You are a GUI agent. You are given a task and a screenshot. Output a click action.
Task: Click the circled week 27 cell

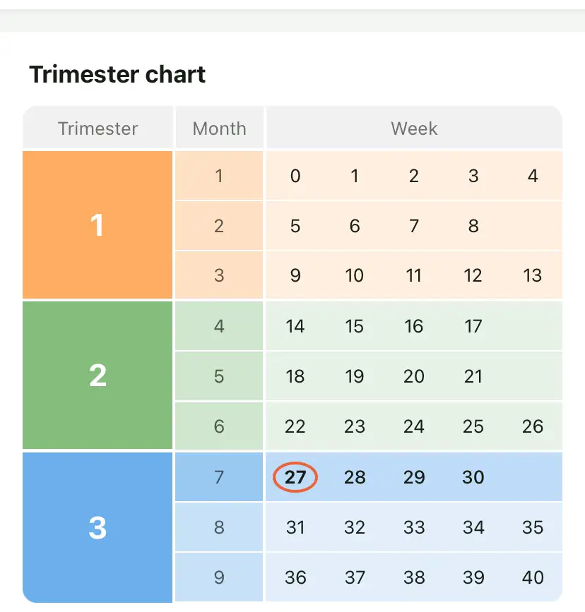pyautogui.click(x=295, y=477)
